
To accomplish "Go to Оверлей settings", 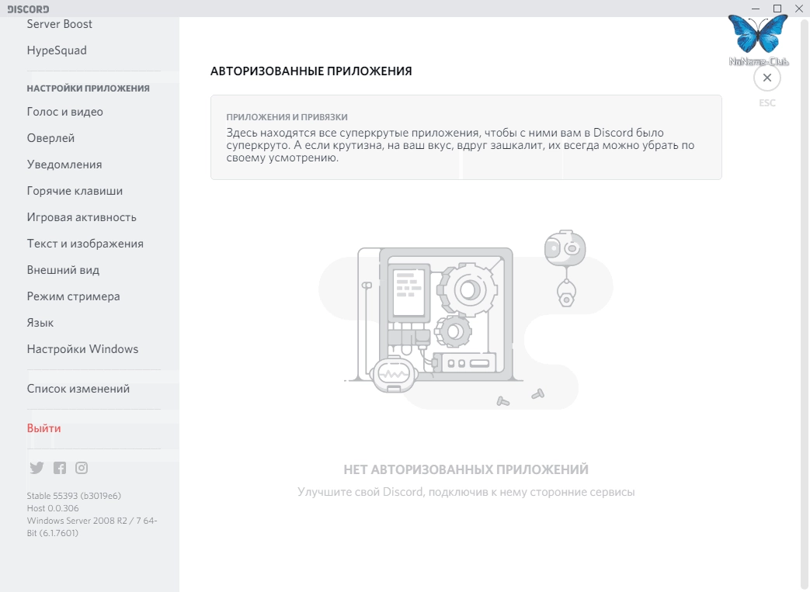I will (50, 138).
